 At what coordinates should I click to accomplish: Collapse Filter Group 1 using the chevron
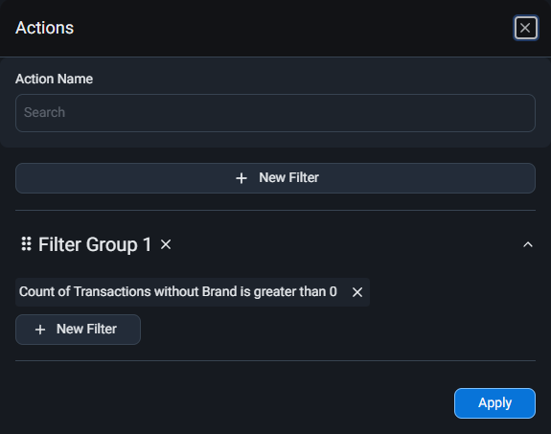(527, 244)
